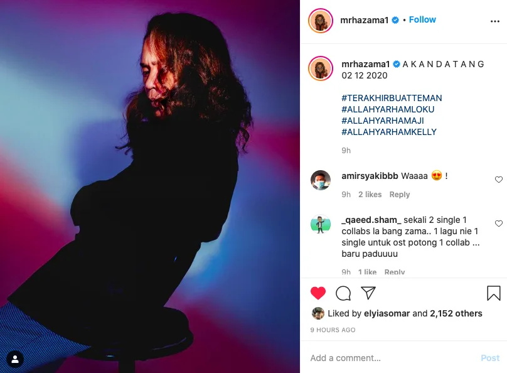Show tagged people icon on photo
The width and height of the screenshot is (507, 373).
pos(15,359)
